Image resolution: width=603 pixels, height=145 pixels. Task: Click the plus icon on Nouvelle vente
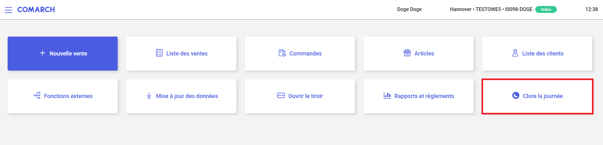point(42,53)
